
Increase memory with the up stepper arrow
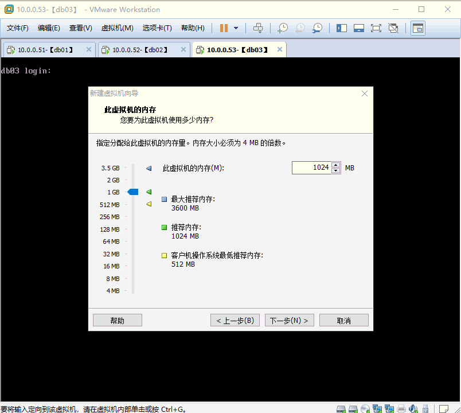[x=335, y=164]
